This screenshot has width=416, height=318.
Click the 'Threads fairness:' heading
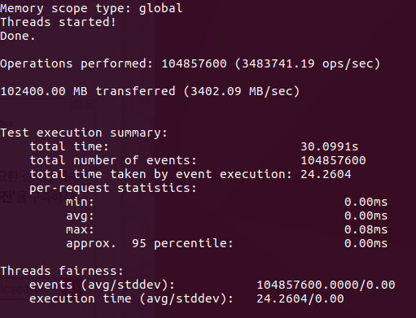[62, 271]
